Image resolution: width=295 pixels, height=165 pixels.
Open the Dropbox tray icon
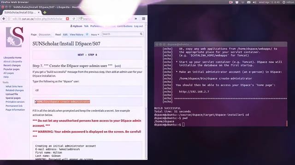pyautogui.click(x=237, y=2)
